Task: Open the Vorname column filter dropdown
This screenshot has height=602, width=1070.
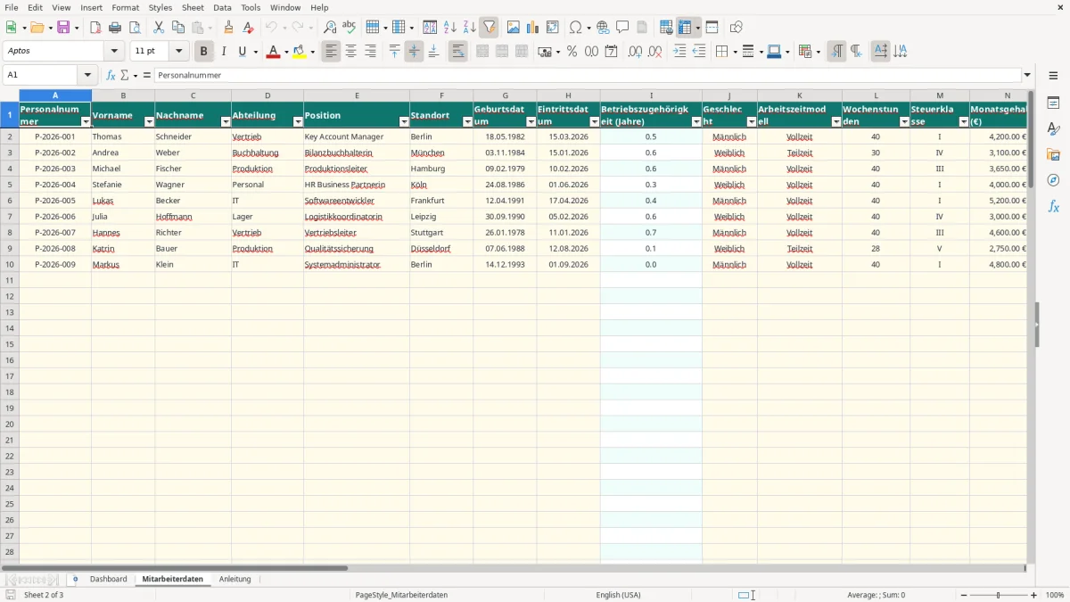Action: point(149,122)
